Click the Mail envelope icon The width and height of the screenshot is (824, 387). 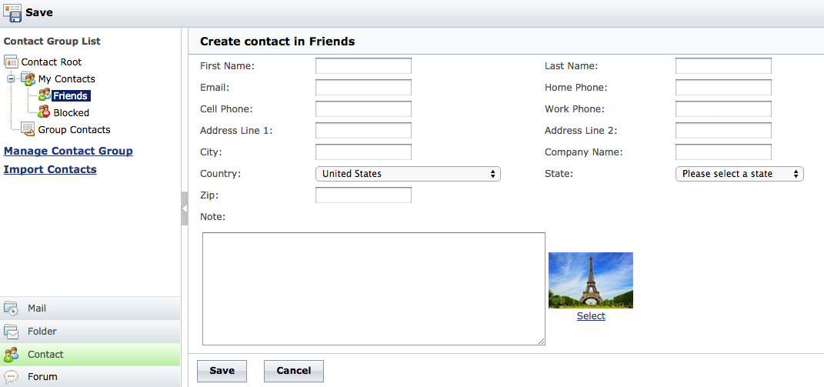pos(12,309)
